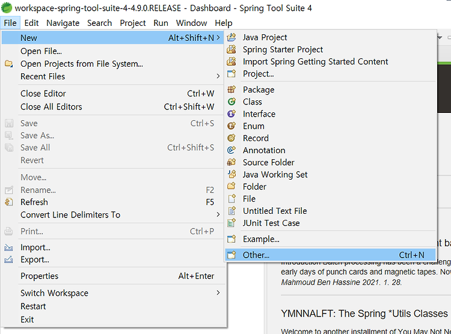Expand the Switch Workspace submenu

click(218, 293)
